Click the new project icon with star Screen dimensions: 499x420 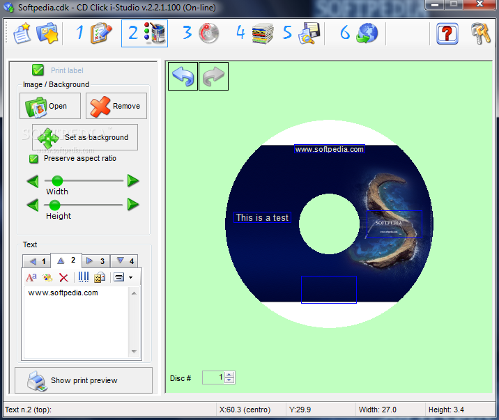pyautogui.click(x=22, y=33)
